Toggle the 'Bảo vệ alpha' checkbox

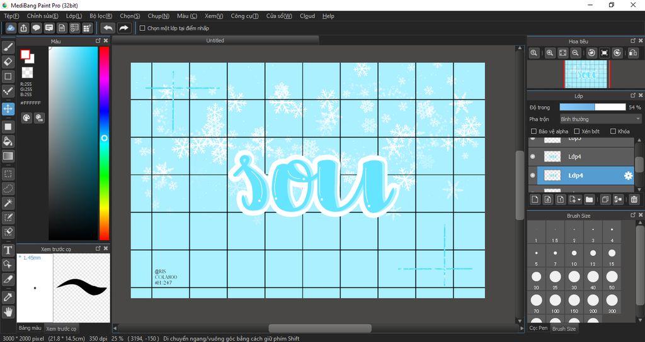click(534, 131)
